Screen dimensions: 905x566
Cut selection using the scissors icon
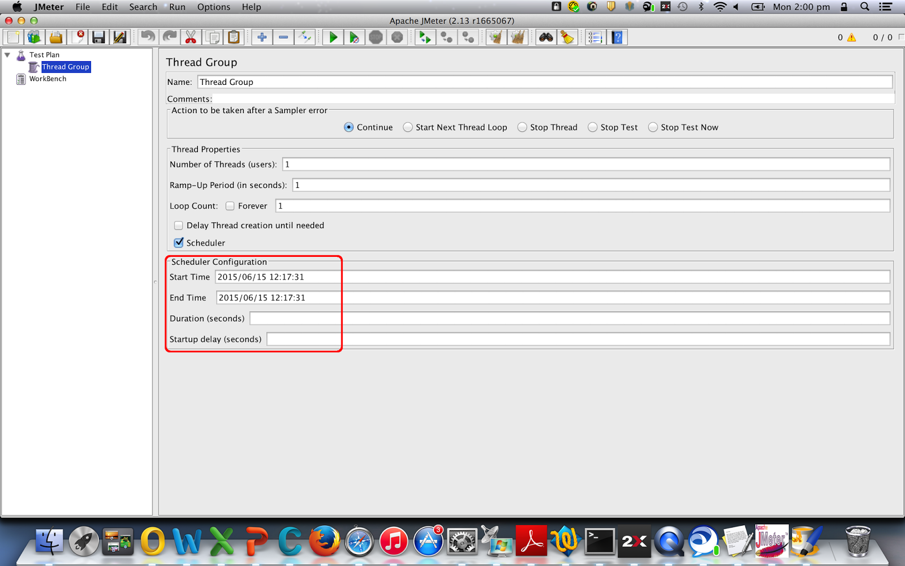[x=191, y=37]
